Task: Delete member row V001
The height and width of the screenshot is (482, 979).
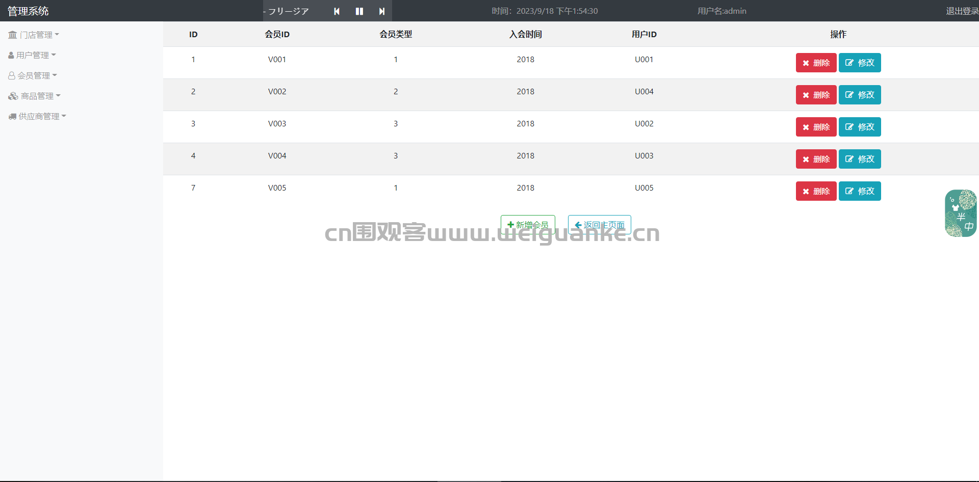Action: [816, 63]
